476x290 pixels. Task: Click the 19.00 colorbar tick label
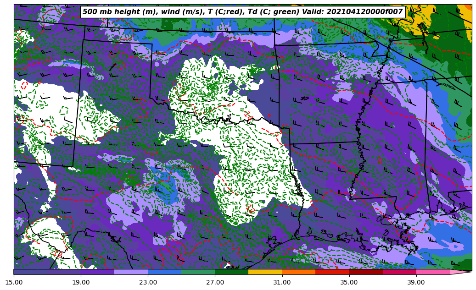click(81, 282)
